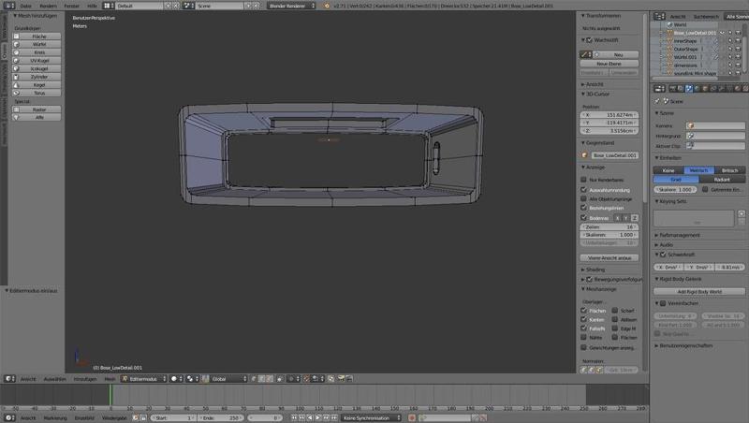Add a Kegel cone primitive

pos(38,85)
